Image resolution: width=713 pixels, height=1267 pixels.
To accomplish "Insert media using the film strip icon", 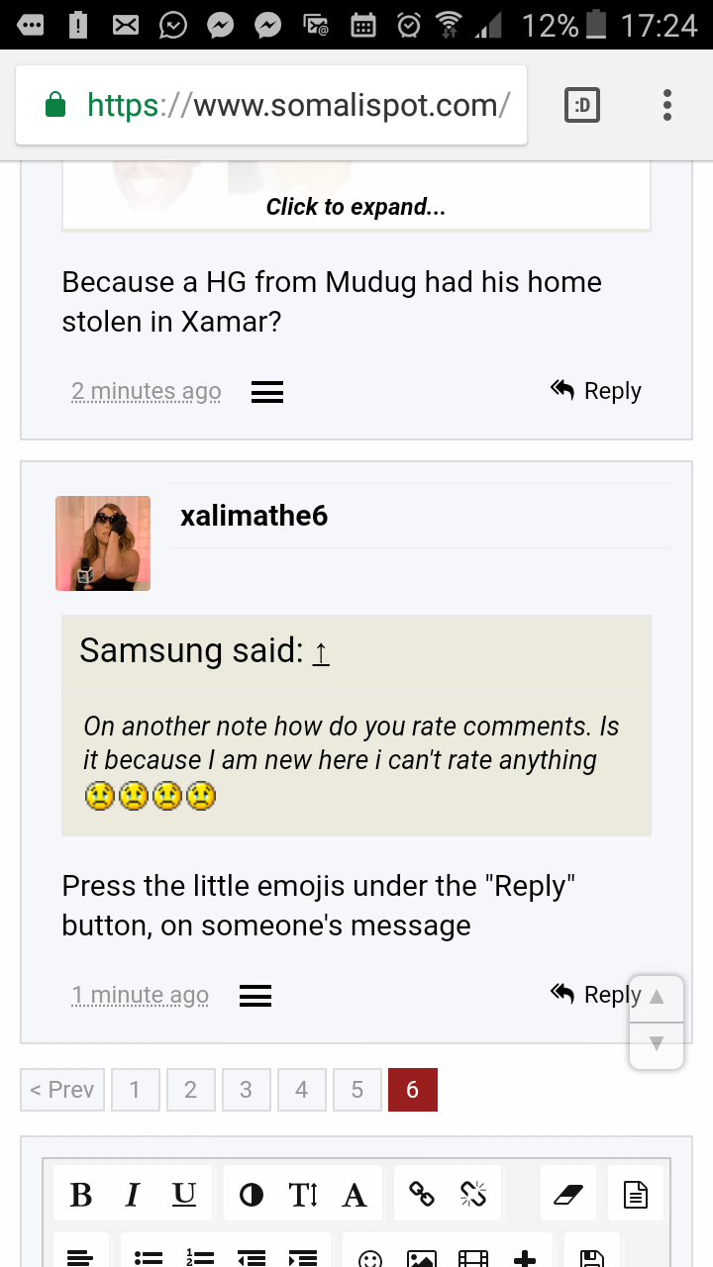I will click(472, 1259).
